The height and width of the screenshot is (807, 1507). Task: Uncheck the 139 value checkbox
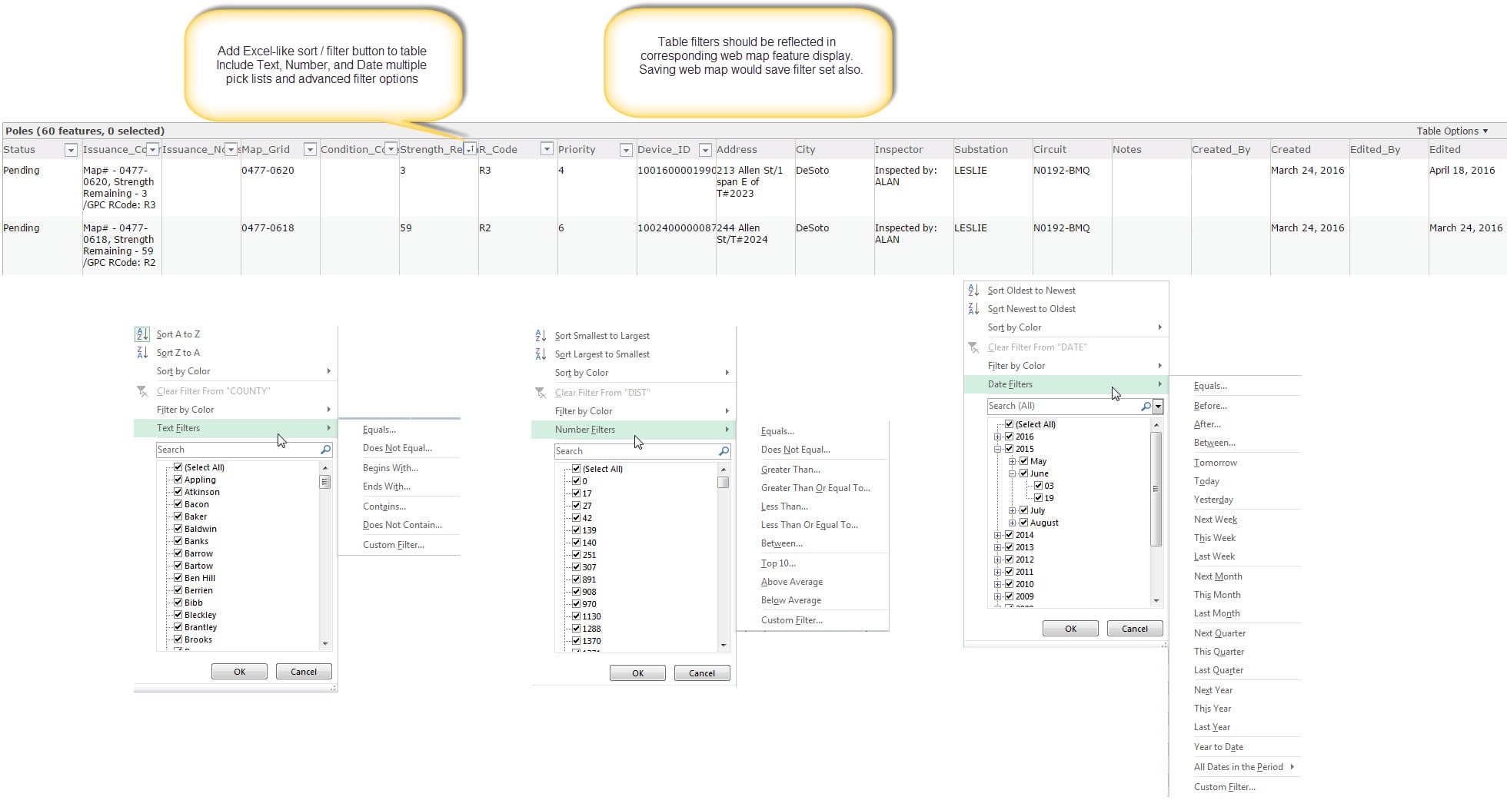[x=576, y=530]
